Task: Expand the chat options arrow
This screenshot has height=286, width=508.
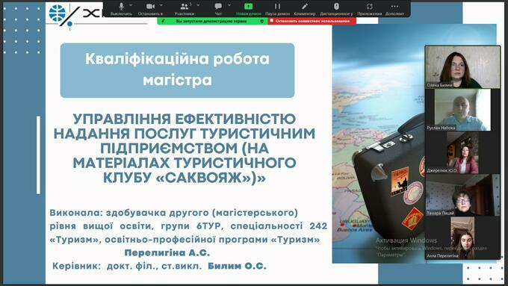Action: click(x=229, y=5)
